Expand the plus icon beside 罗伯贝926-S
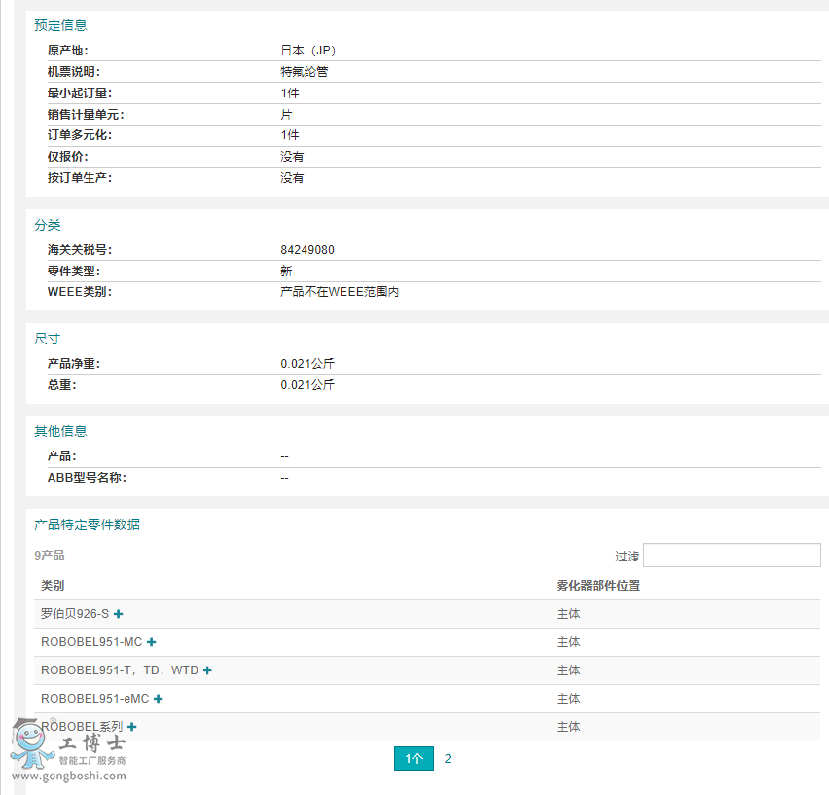The height and width of the screenshot is (795, 829). point(119,614)
